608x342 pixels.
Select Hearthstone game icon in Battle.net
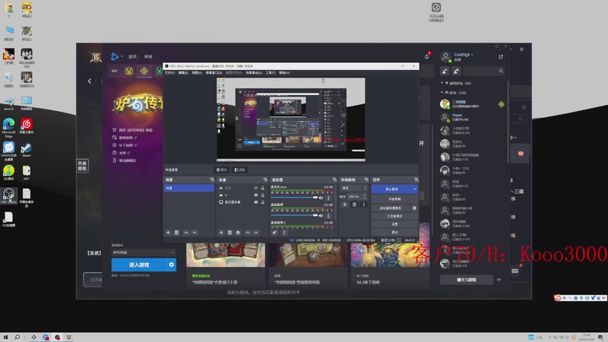point(144,71)
